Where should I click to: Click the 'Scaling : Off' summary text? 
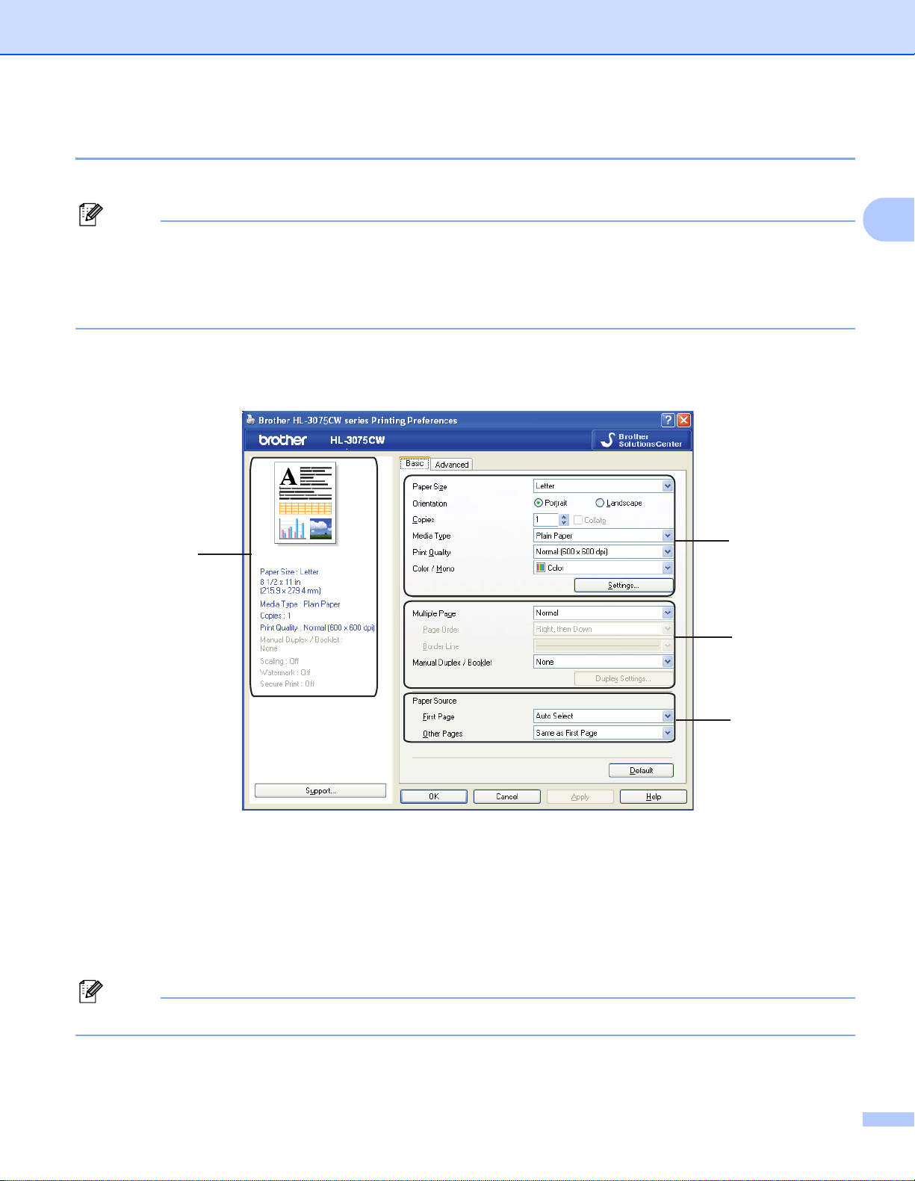coord(279,661)
